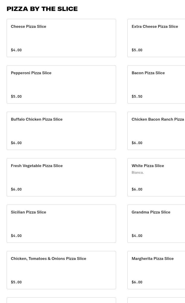The image size is (185, 303).
Task: Select the Sicilian Pizza Slice item
Action: point(61,223)
